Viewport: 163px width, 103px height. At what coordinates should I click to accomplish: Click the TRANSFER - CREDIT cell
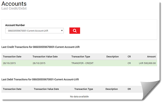tap(82, 63)
